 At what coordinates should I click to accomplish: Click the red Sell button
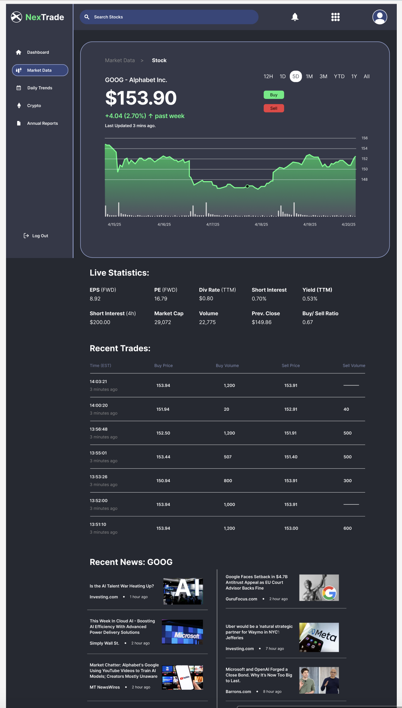[x=274, y=108]
